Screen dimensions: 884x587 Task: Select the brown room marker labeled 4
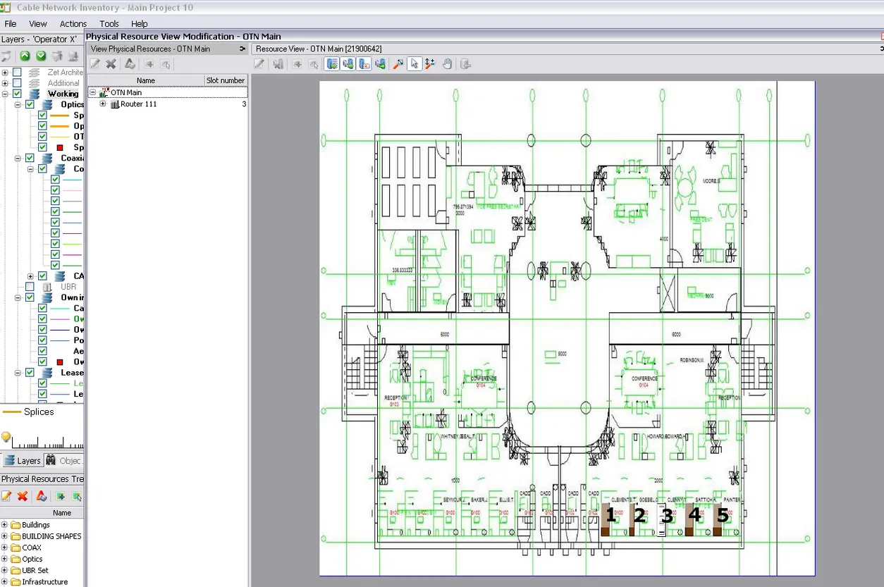689,519
